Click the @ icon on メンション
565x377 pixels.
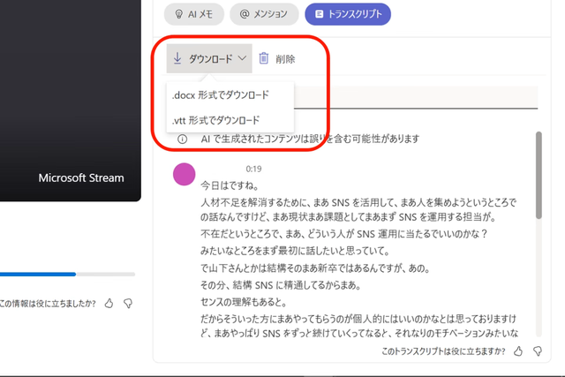click(245, 14)
